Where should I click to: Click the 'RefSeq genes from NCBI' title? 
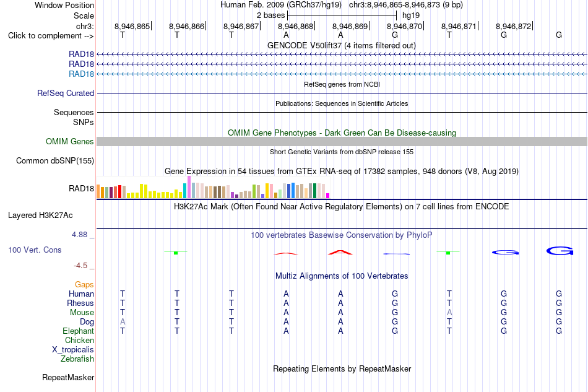point(342,84)
